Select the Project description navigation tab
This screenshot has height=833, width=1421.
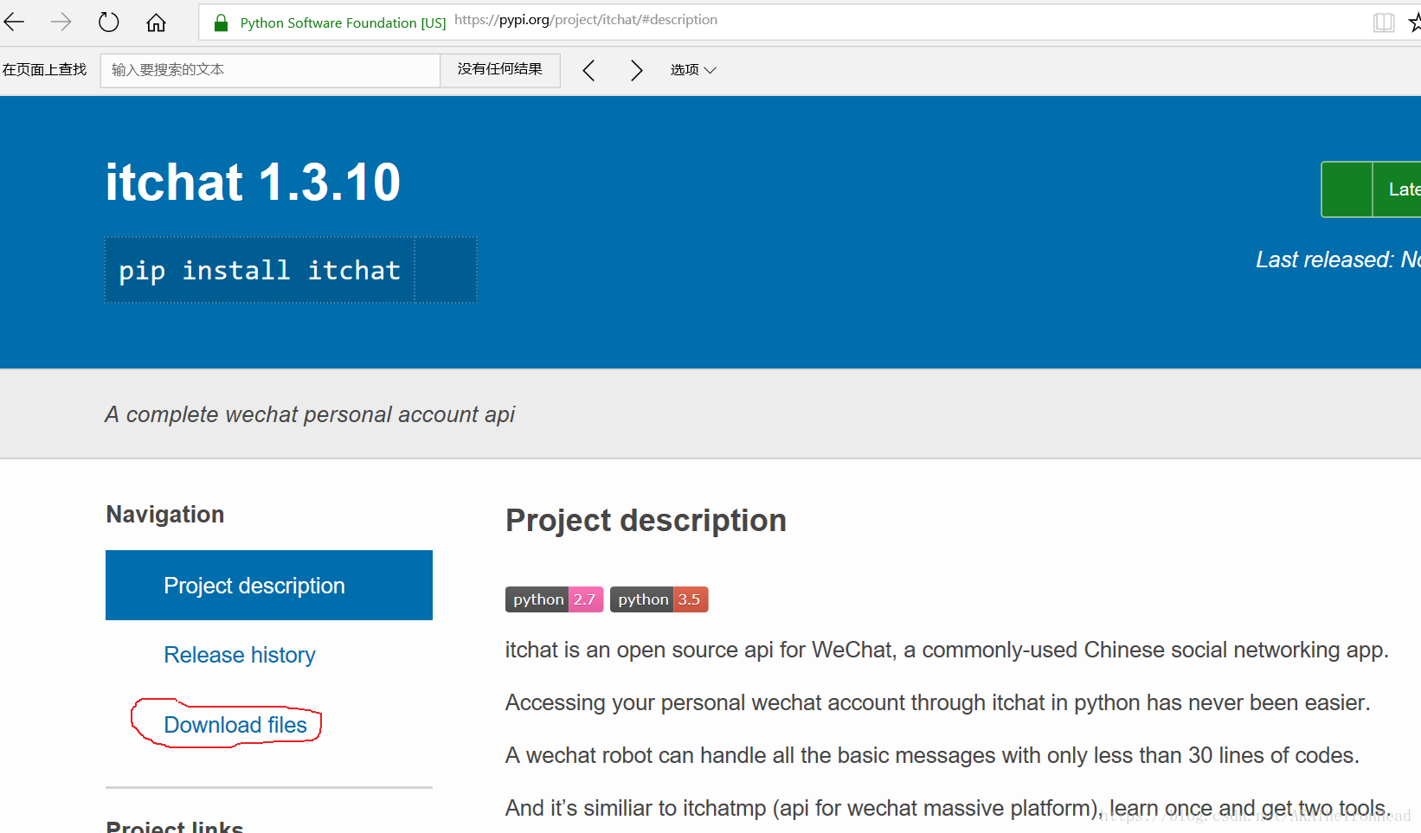click(269, 586)
